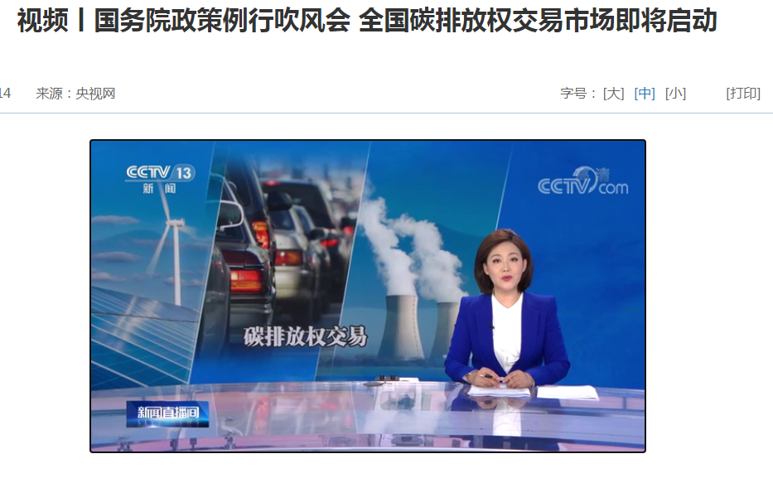
Task: Click the 来源：央视网 source text
Action: [75, 93]
